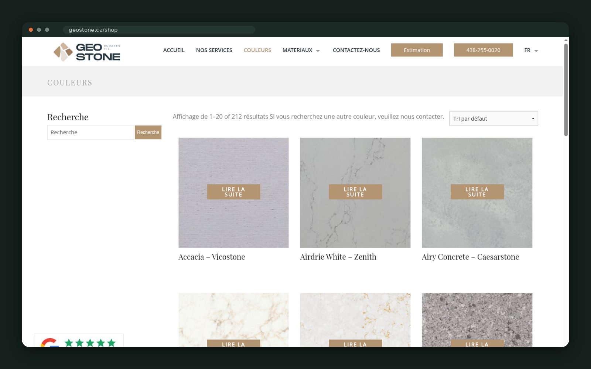This screenshot has width=591, height=369.
Task: Click 'Lire la suite' on Airy Concrete
Action: [477, 192]
